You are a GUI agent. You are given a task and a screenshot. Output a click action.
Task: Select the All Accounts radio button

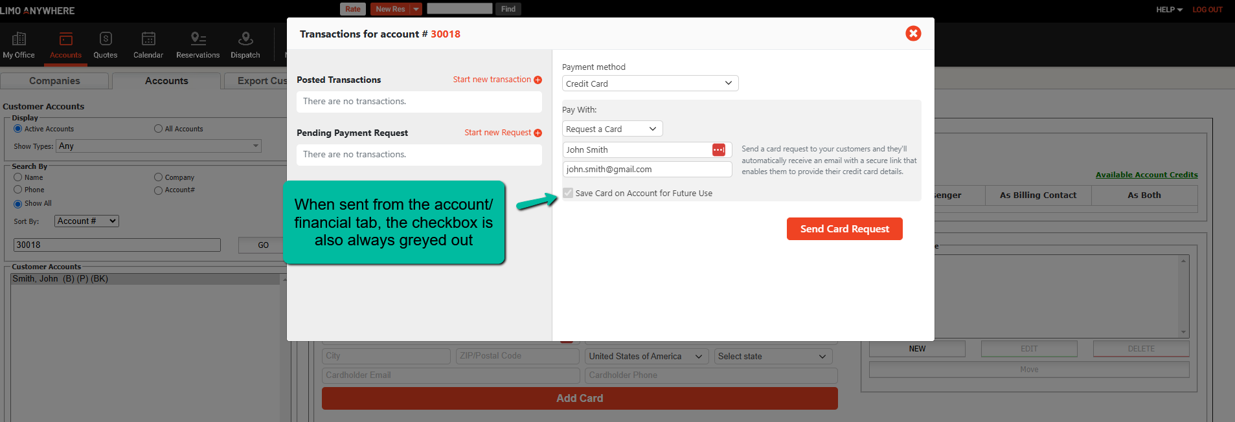point(158,129)
